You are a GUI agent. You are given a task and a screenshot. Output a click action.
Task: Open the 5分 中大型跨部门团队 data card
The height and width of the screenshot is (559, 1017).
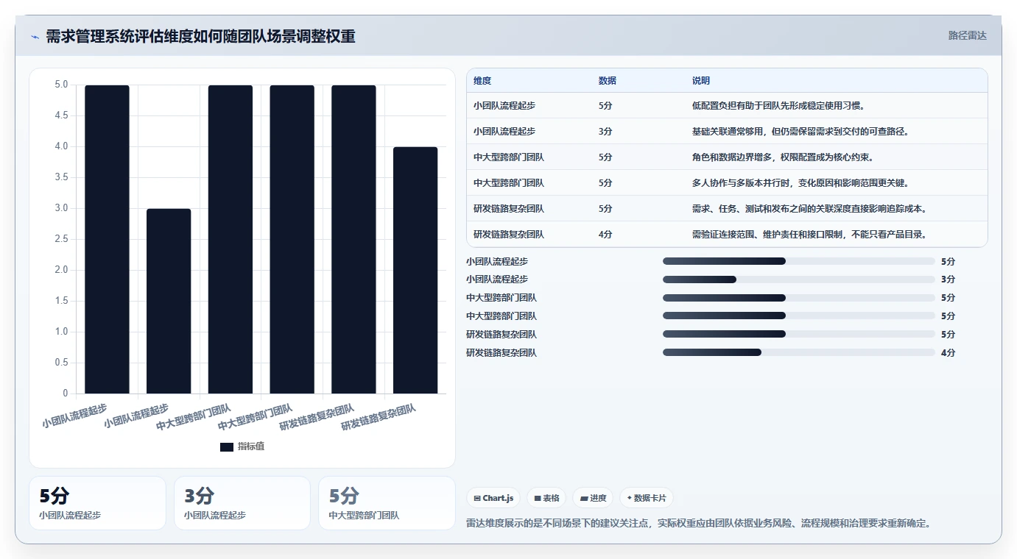[387, 503]
